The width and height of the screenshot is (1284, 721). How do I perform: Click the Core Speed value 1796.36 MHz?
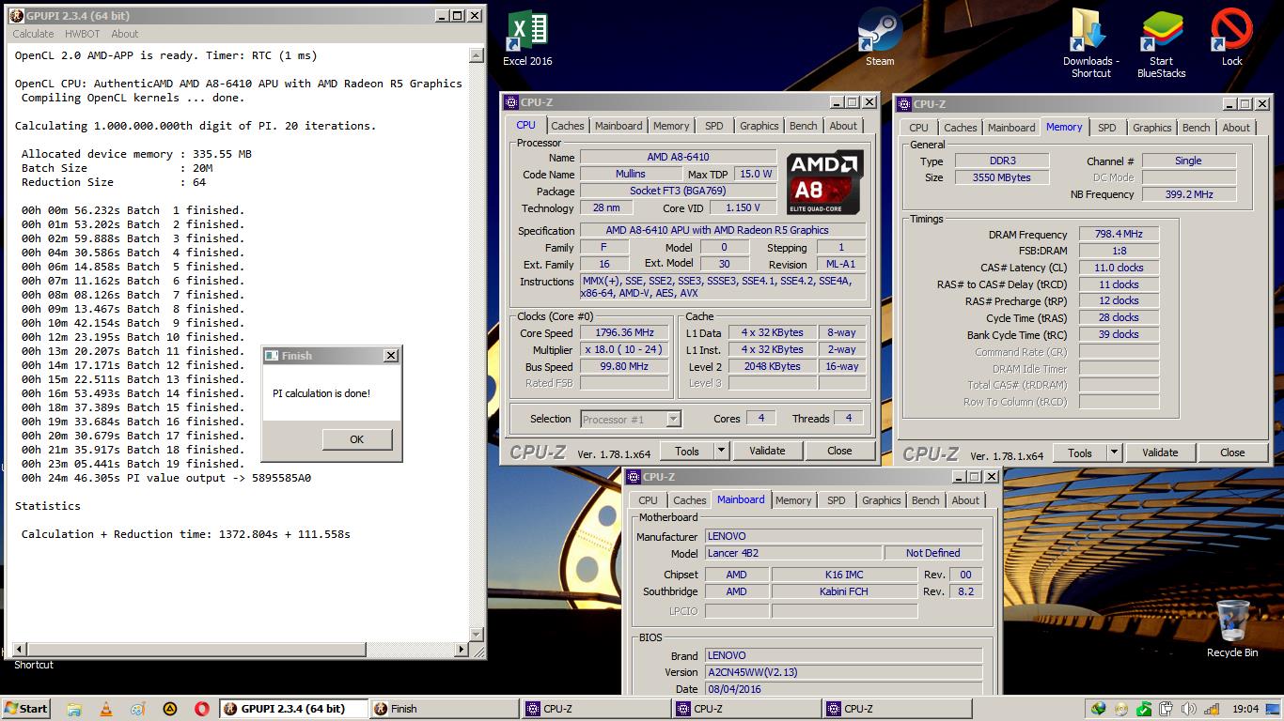coord(624,332)
